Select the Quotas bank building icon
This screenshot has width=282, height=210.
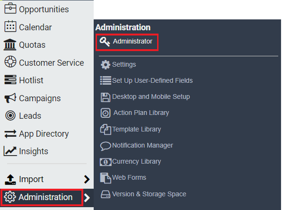click(x=10, y=44)
